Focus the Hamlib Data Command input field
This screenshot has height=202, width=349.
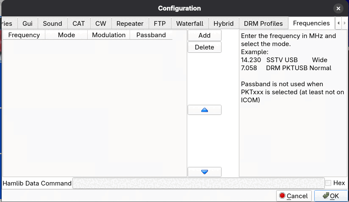coord(198,183)
